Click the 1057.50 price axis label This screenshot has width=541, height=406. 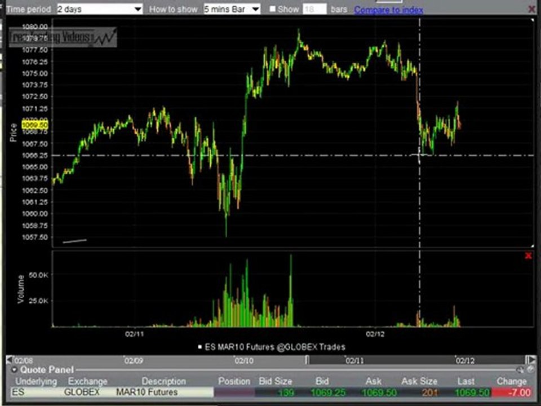coord(35,237)
